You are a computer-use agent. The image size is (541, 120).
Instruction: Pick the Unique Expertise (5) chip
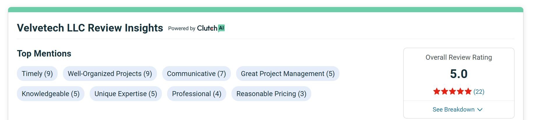click(126, 94)
